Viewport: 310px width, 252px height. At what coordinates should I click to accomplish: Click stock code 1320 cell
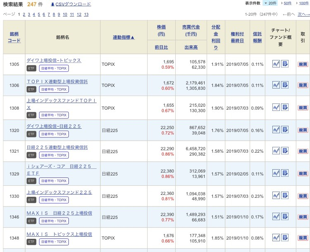point(14,130)
